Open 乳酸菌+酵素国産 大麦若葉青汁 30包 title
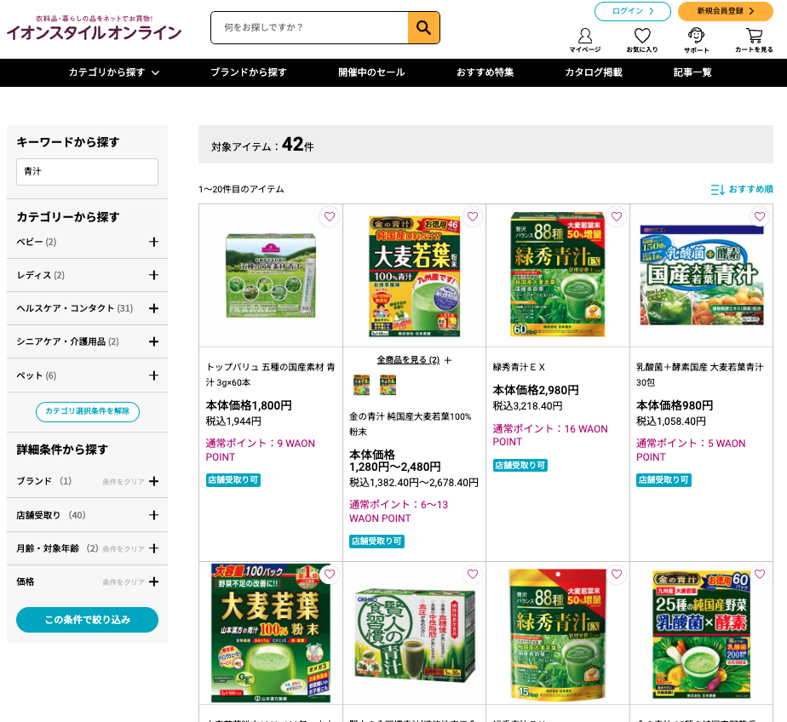 (699, 375)
